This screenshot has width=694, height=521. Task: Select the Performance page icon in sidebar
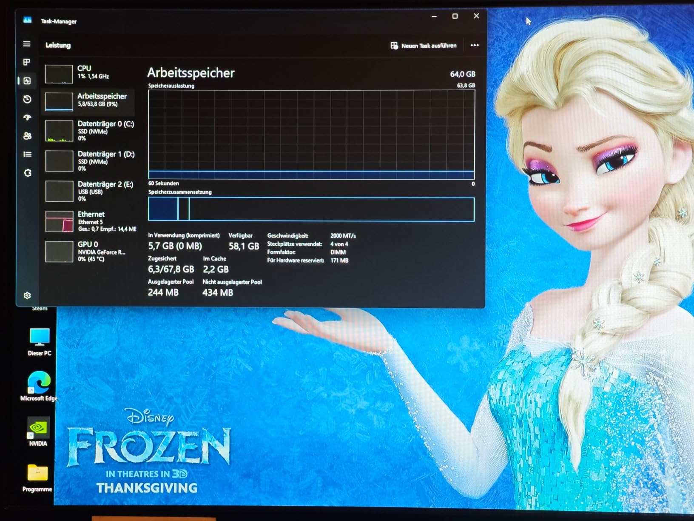coord(27,81)
